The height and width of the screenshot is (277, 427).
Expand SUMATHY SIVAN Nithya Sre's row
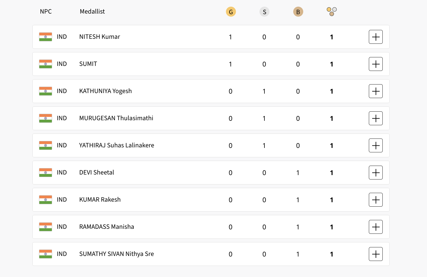[375, 254]
